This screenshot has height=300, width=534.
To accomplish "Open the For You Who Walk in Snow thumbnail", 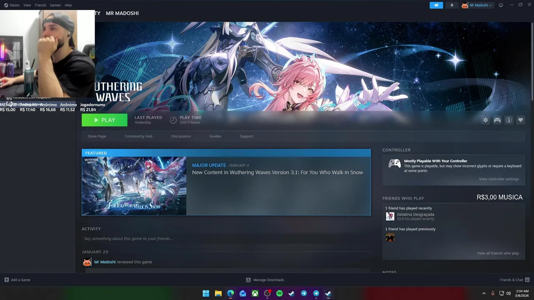I will click(134, 186).
